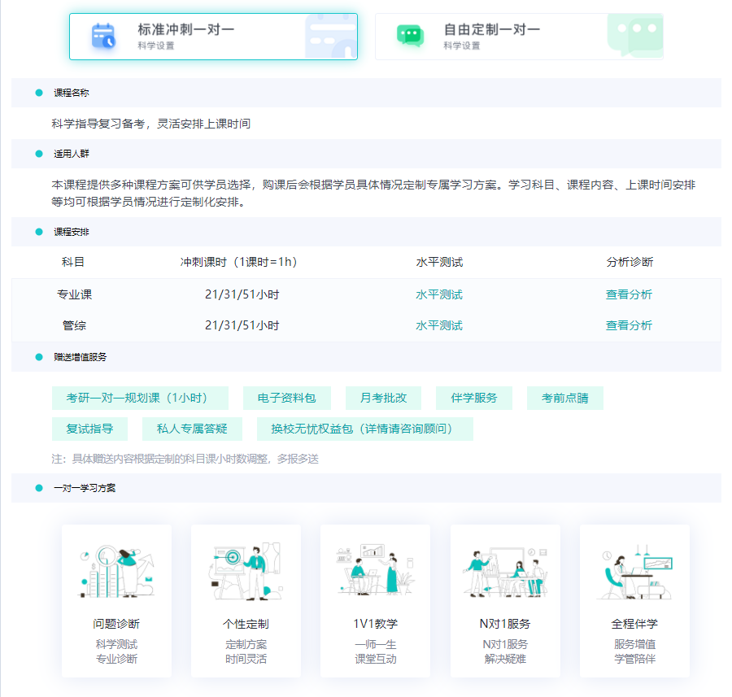732x697 pixels.
Task: Select the 个性定制 illustration card
Action: (x=246, y=601)
